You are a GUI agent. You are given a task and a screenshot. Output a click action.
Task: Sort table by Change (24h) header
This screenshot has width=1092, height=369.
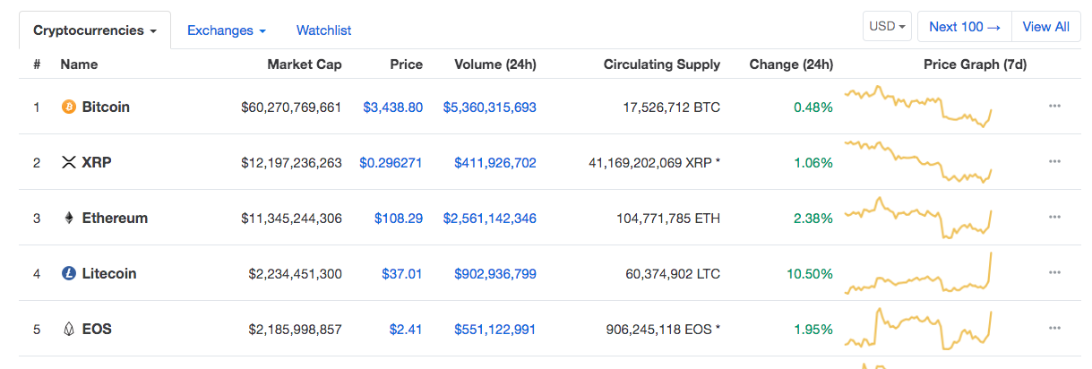click(x=791, y=64)
